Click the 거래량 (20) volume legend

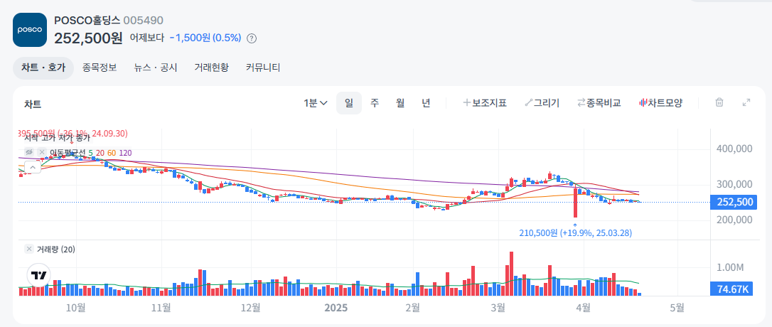click(56, 250)
